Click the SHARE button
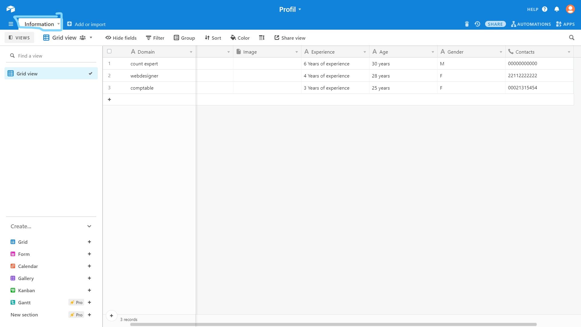This screenshot has width=581, height=327. tap(495, 24)
